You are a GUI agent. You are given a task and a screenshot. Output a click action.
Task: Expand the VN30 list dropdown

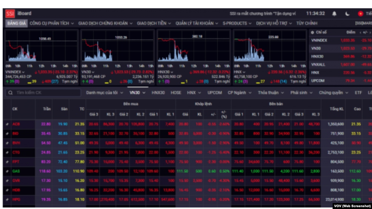click(137, 93)
